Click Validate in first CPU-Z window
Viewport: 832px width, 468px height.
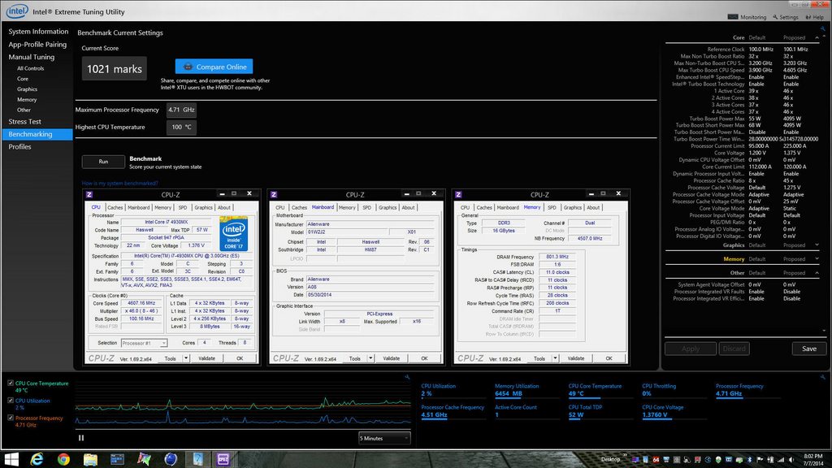coord(206,358)
